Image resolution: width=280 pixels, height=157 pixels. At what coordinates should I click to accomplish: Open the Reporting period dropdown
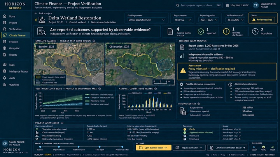click(x=208, y=20)
